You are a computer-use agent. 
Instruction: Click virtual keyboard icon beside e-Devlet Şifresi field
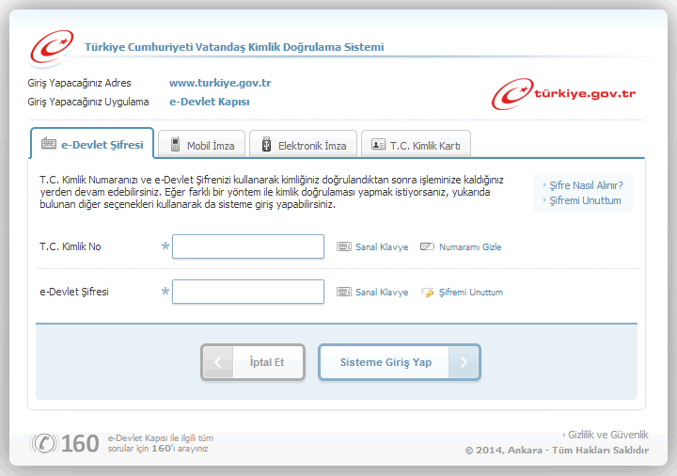(344, 292)
